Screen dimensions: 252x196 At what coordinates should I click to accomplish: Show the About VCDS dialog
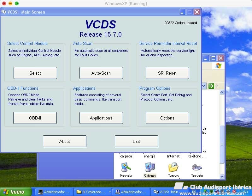coord(65,141)
